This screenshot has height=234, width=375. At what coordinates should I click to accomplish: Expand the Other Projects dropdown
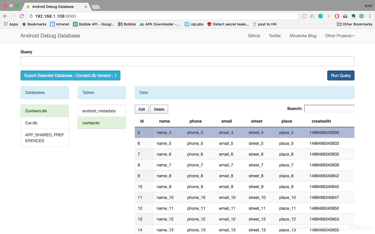[x=340, y=36]
